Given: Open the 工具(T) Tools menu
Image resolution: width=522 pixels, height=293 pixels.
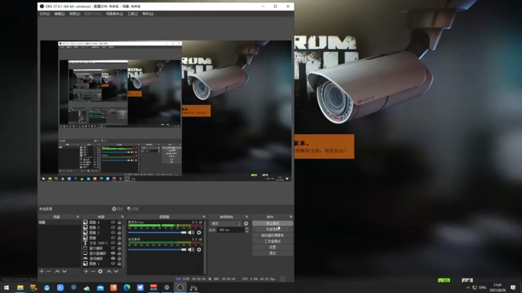Looking at the screenshot, I should click(132, 14).
